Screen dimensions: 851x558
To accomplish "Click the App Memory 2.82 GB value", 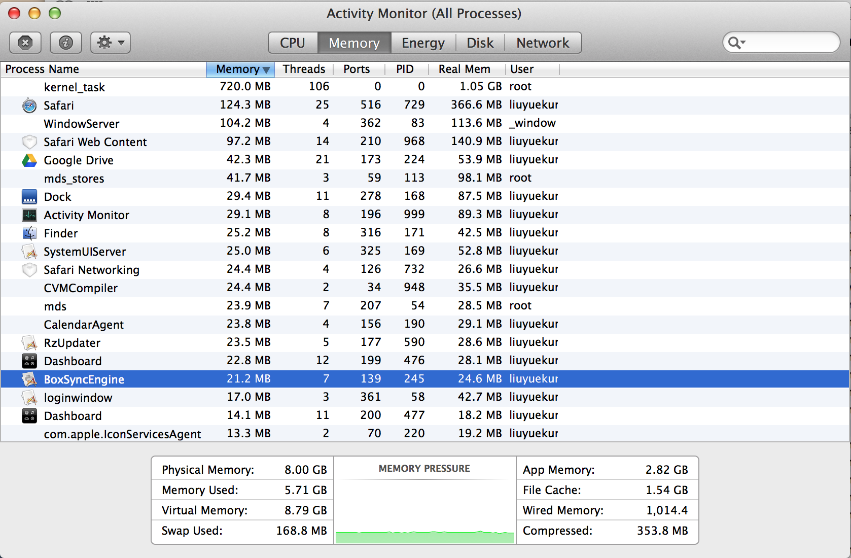I will tap(667, 470).
